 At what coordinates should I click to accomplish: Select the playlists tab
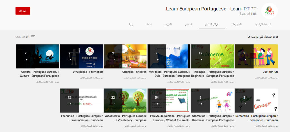(211, 24)
